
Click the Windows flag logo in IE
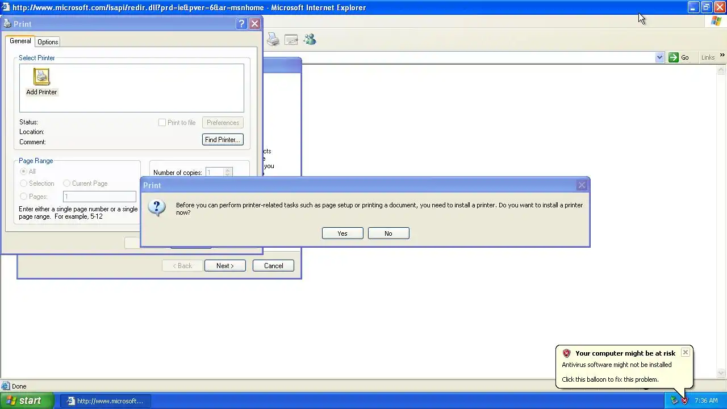[x=716, y=21]
